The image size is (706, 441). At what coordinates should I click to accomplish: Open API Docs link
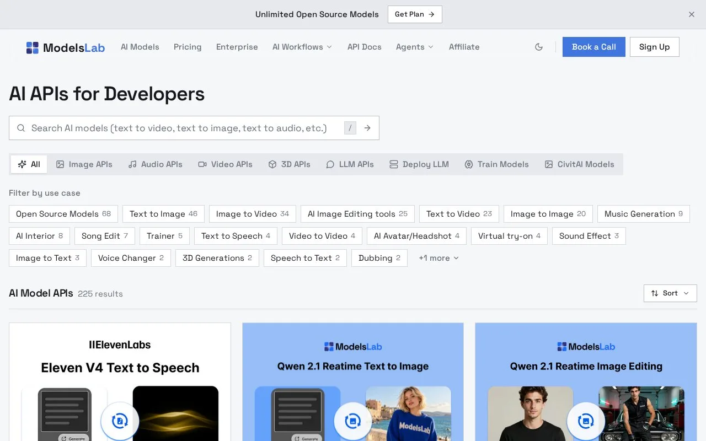[x=365, y=47]
